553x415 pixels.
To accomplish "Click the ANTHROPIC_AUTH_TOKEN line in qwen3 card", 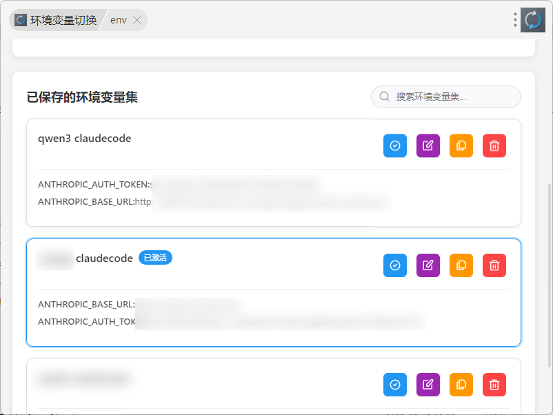I will click(x=178, y=184).
